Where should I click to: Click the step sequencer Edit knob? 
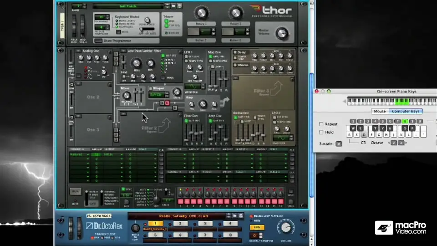156,200
